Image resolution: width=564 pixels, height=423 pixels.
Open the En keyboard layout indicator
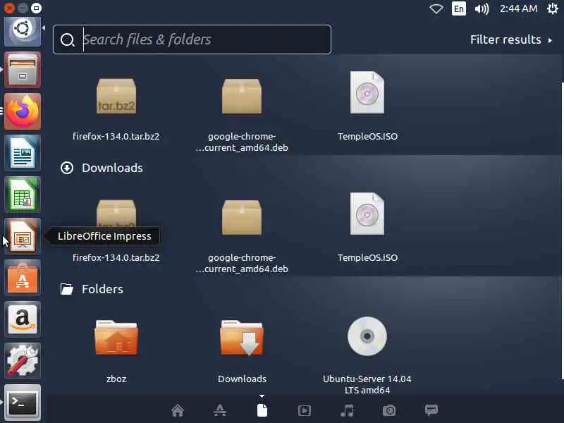click(x=459, y=8)
